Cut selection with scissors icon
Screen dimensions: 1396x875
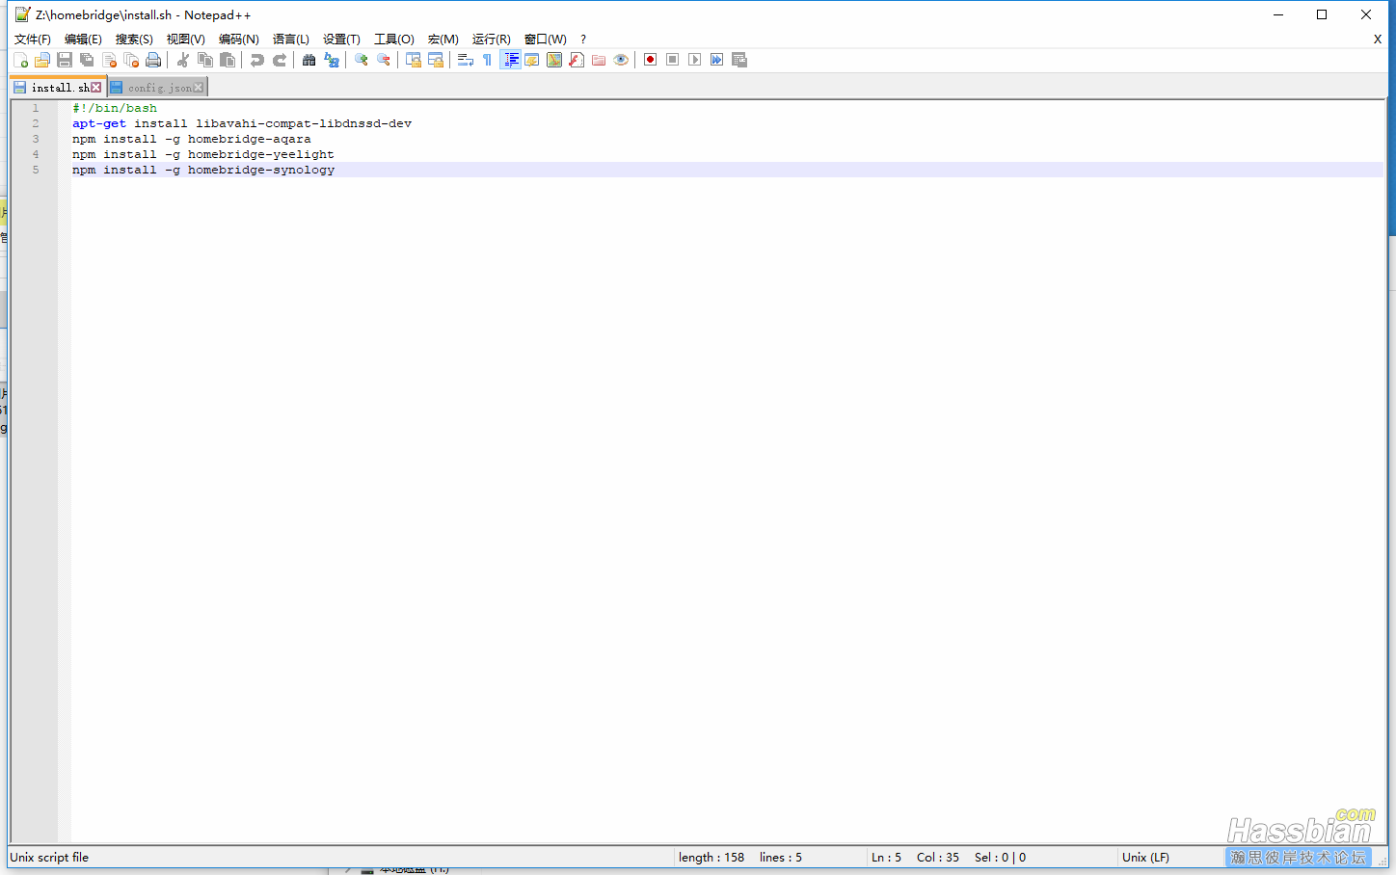pos(183,60)
